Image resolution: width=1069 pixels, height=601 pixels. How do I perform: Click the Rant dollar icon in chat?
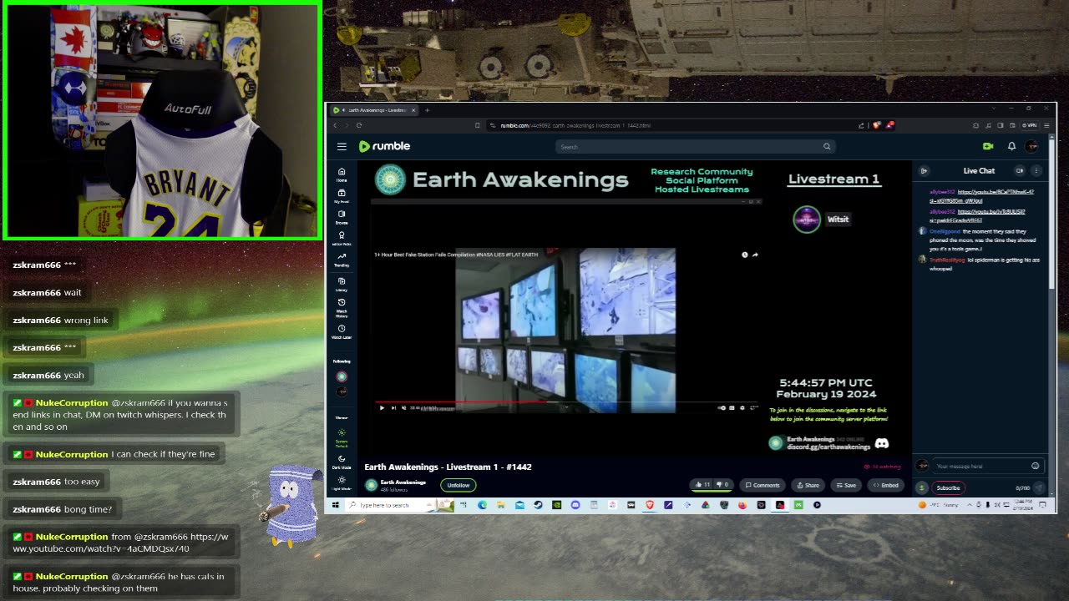(922, 487)
